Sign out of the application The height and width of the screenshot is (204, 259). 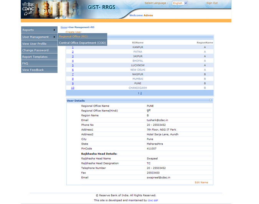coord(212,3)
